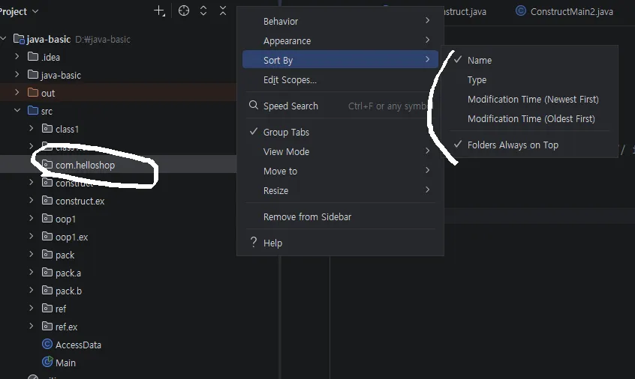635x379 pixels.
Task: Choose Modification Time (Newest First)
Action: click(x=532, y=100)
